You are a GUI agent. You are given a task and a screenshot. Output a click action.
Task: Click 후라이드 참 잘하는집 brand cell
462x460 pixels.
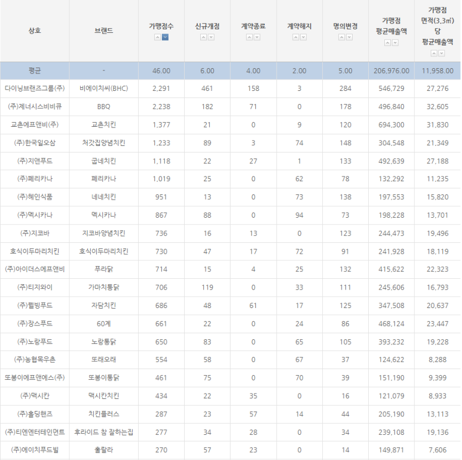coord(104,432)
